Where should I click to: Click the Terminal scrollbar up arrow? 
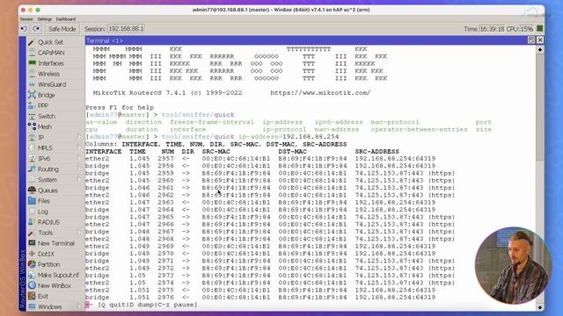tap(539, 50)
